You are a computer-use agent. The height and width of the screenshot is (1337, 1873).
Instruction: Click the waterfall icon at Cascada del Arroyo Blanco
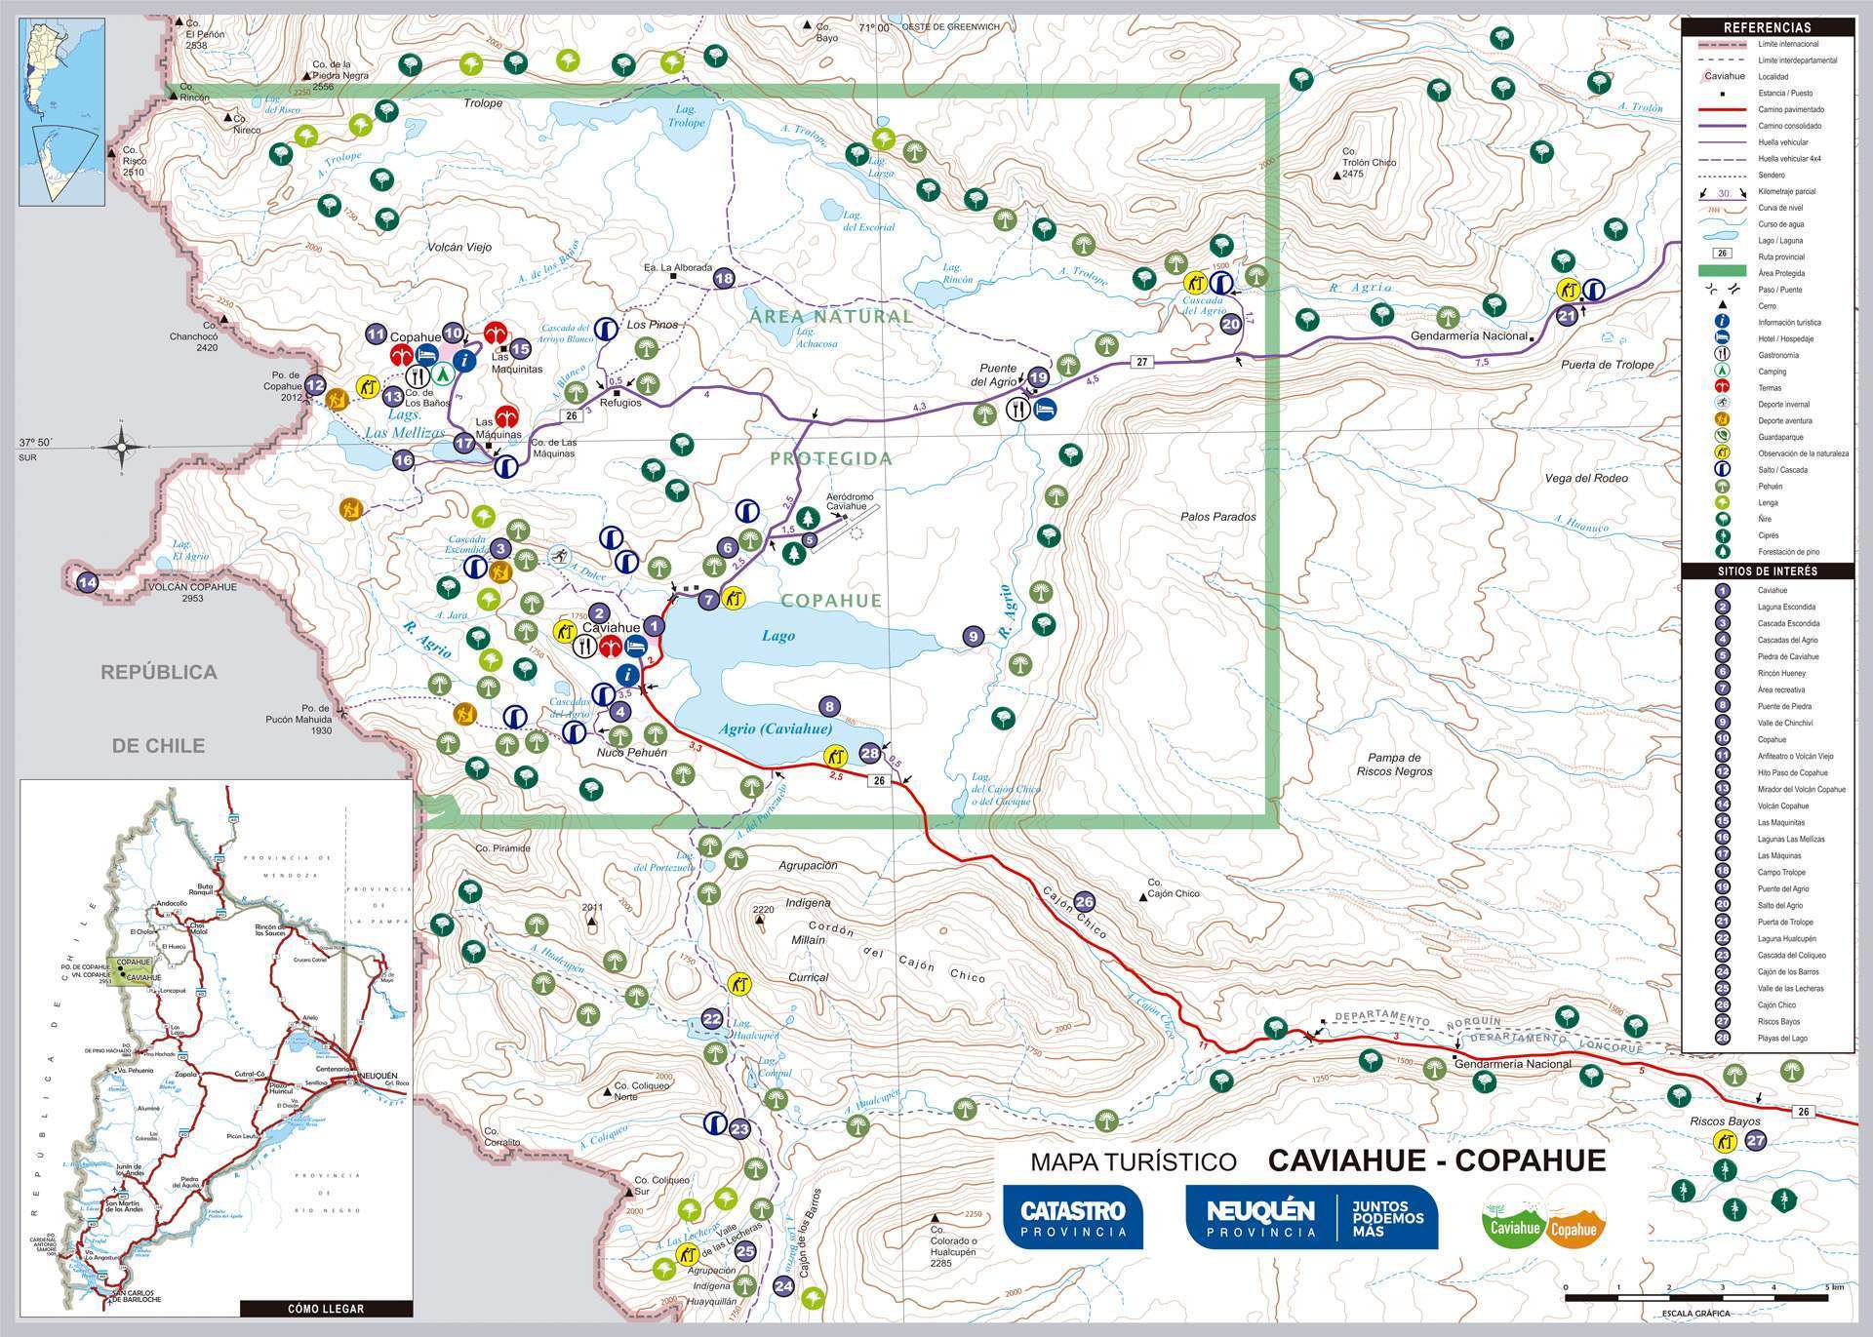coord(606,331)
